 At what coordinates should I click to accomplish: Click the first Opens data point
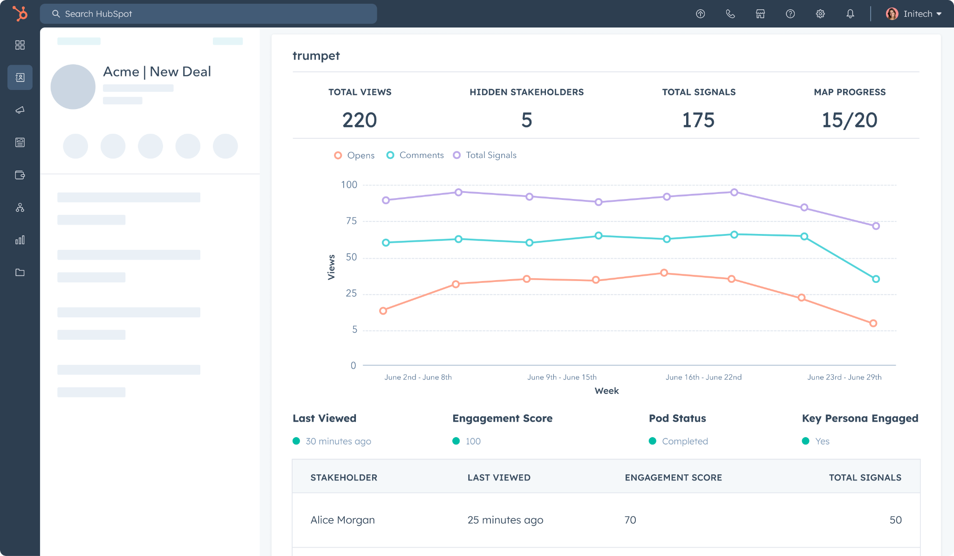(383, 311)
